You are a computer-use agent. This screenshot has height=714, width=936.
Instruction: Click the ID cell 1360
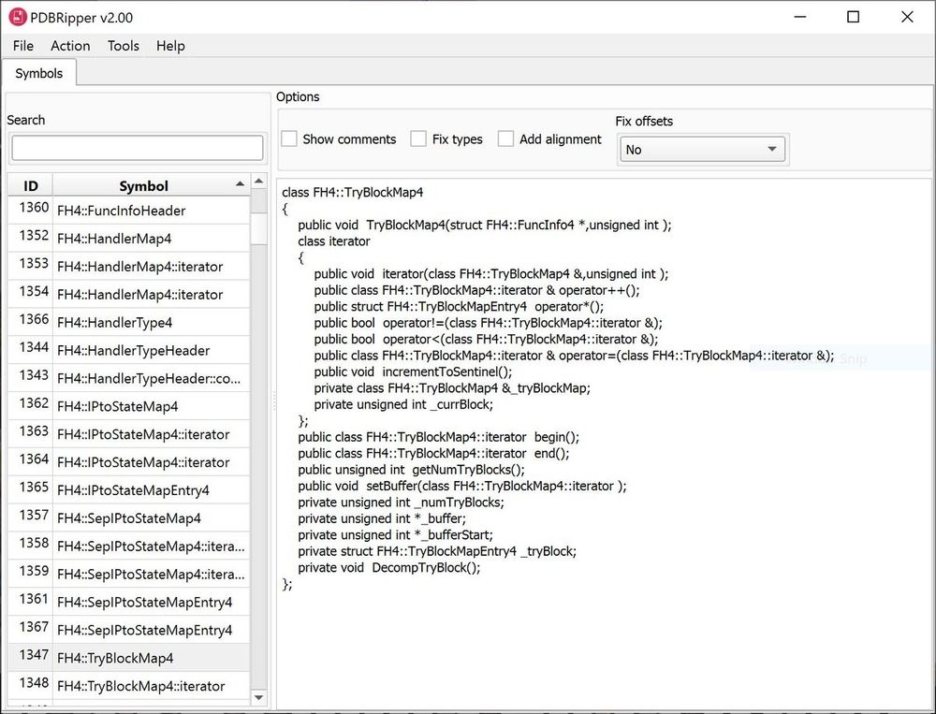click(31, 209)
